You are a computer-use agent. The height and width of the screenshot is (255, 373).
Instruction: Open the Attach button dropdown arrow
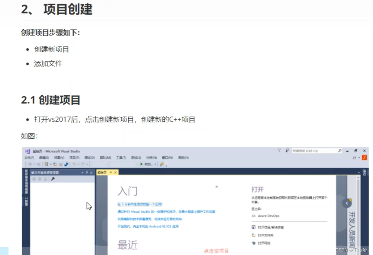click(155, 164)
